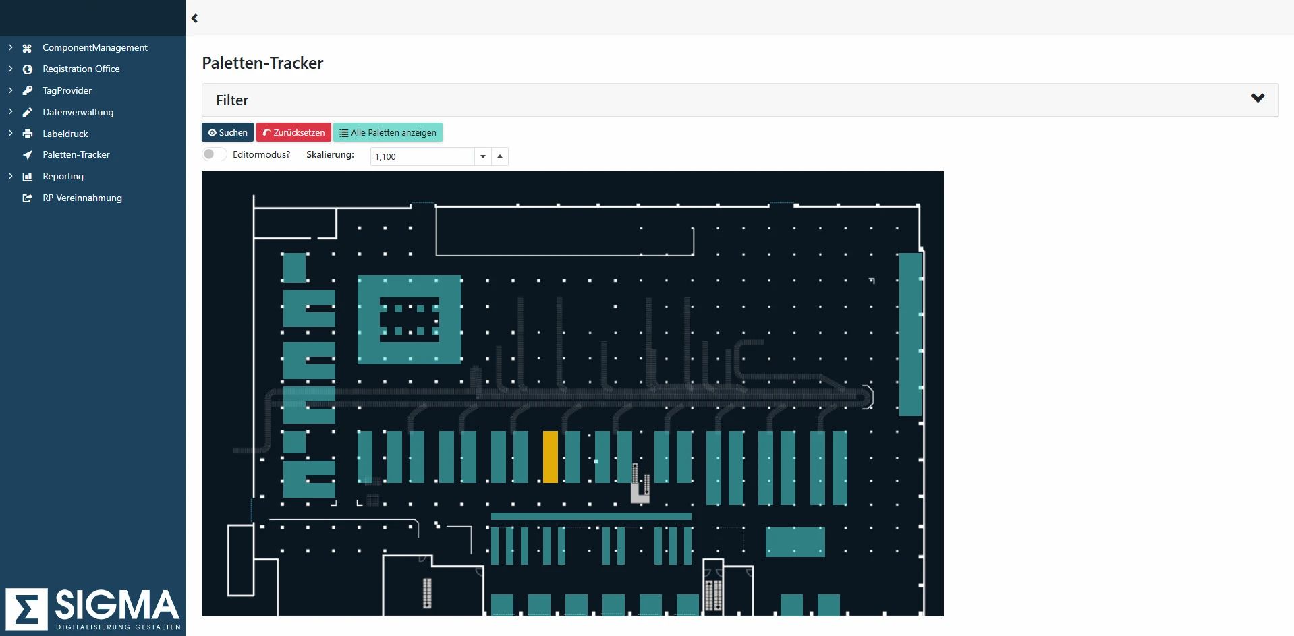
Task: Open the Labeldruck menu item
Action: (65, 134)
